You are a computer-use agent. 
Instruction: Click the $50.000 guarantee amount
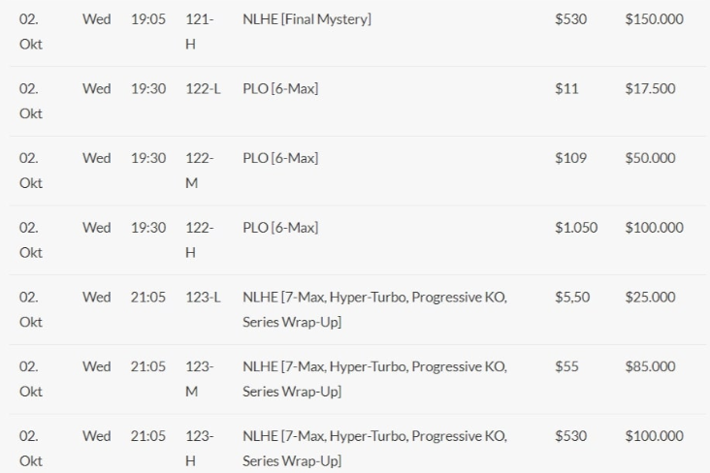pos(650,158)
